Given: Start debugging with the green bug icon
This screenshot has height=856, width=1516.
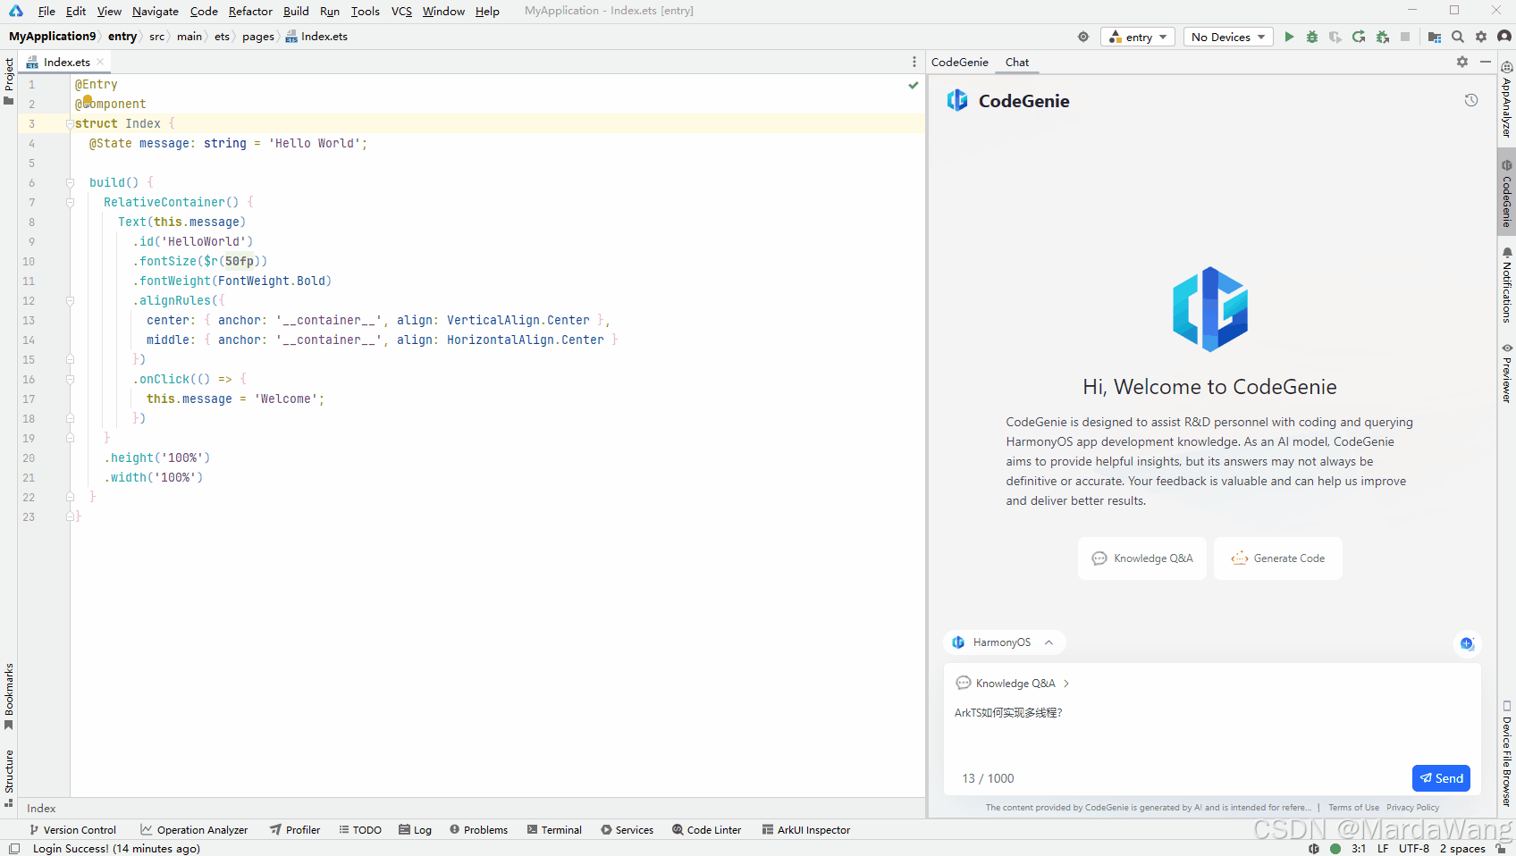Looking at the screenshot, I should click(1312, 37).
